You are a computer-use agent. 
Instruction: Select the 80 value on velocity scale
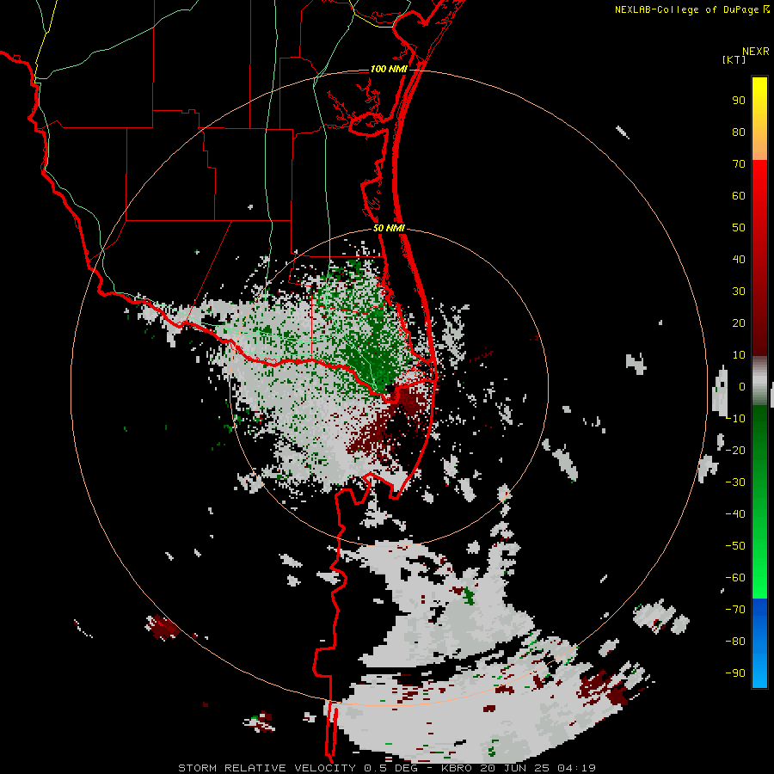point(739,132)
